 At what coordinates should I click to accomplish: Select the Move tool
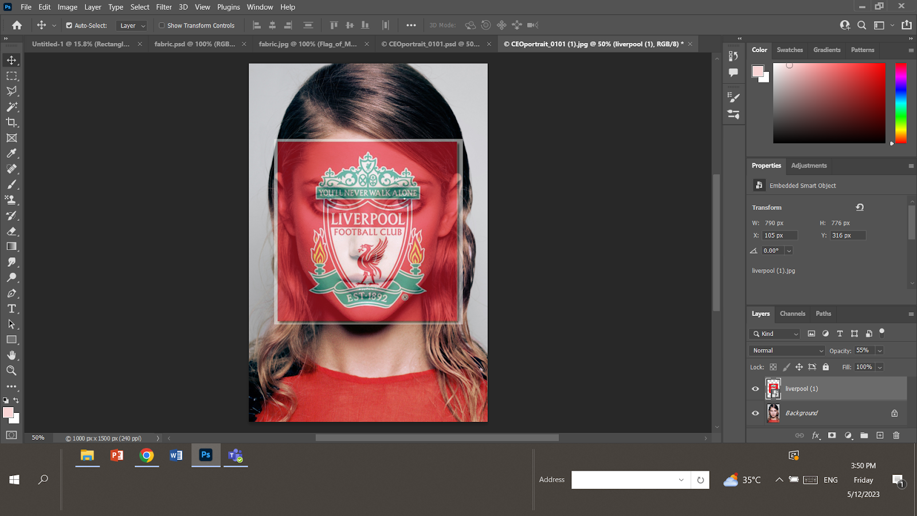(11, 60)
